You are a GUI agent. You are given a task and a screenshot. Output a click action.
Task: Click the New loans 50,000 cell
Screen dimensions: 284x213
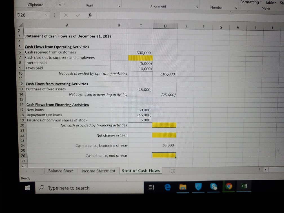point(140,110)
